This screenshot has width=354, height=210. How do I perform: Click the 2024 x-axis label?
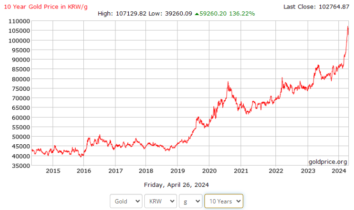[339, 171]
